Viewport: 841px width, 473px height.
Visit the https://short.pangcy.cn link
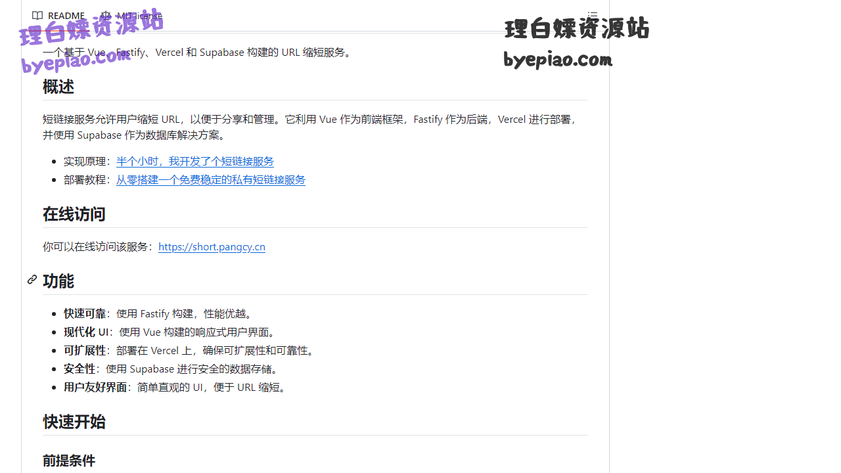[x=212, y=246]
